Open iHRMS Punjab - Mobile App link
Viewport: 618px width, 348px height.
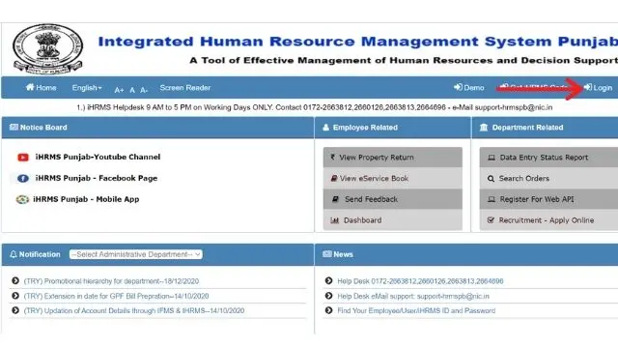point(86,199)
